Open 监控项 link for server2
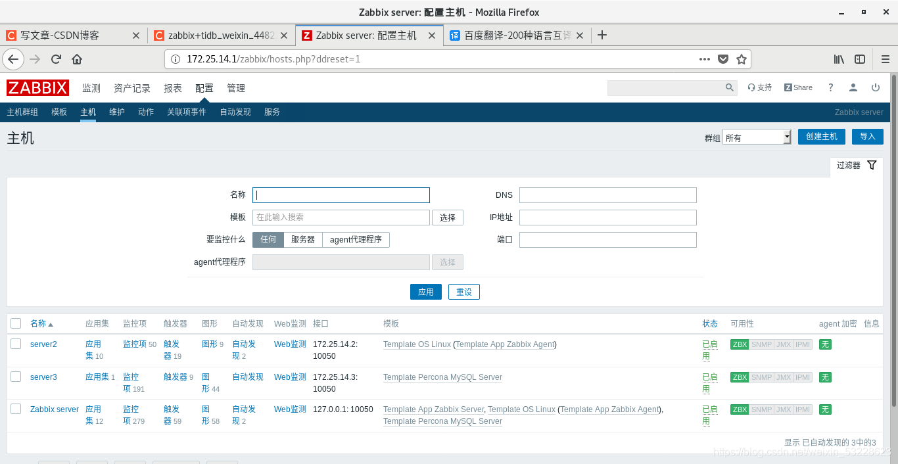This screenshot has width=898, height=464. pyautogui.click(x=135, y=344)
